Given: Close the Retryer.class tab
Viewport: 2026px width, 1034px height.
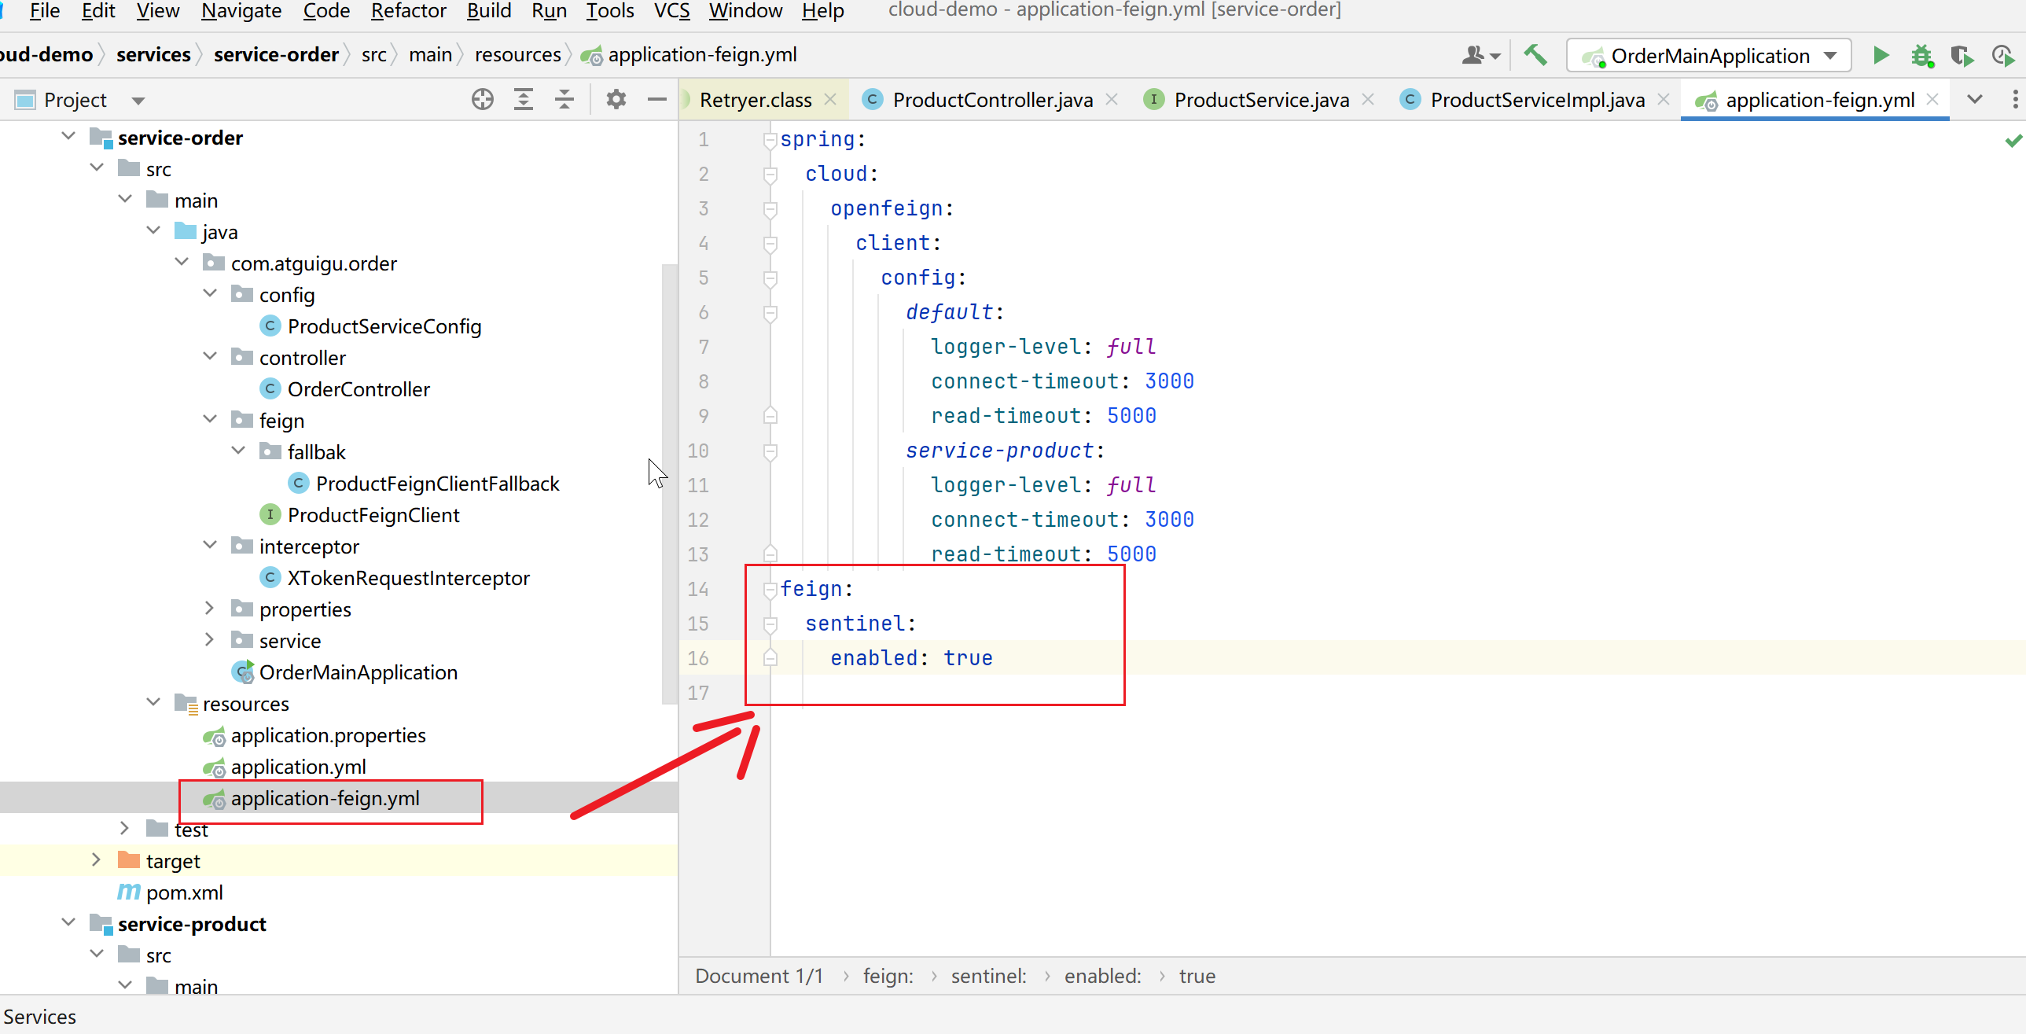Looking at the screenshot, I should [x=830, y=99].
